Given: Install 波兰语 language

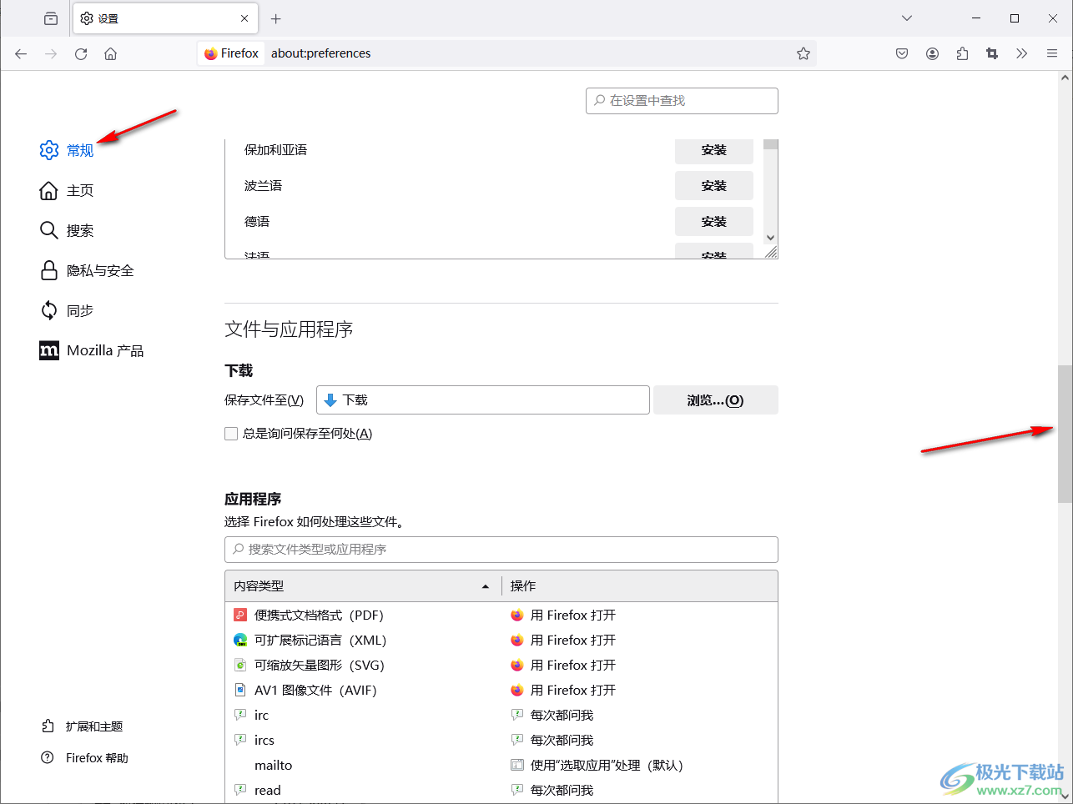Looking at the screenshot, I should click(714, 186).
